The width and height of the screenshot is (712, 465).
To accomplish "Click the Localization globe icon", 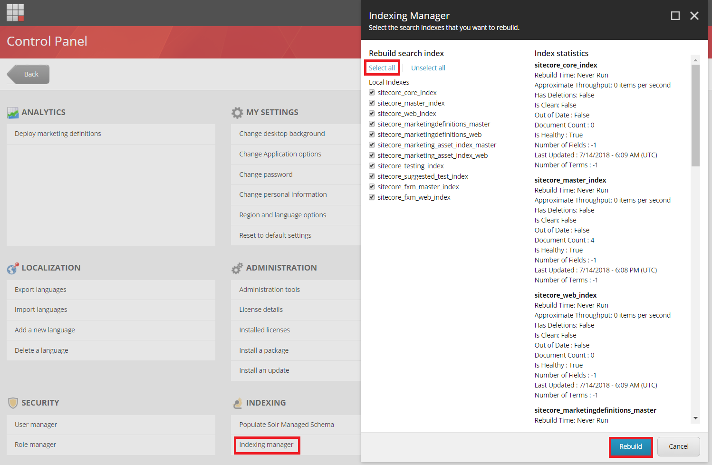I will click(x=13, y=268).
